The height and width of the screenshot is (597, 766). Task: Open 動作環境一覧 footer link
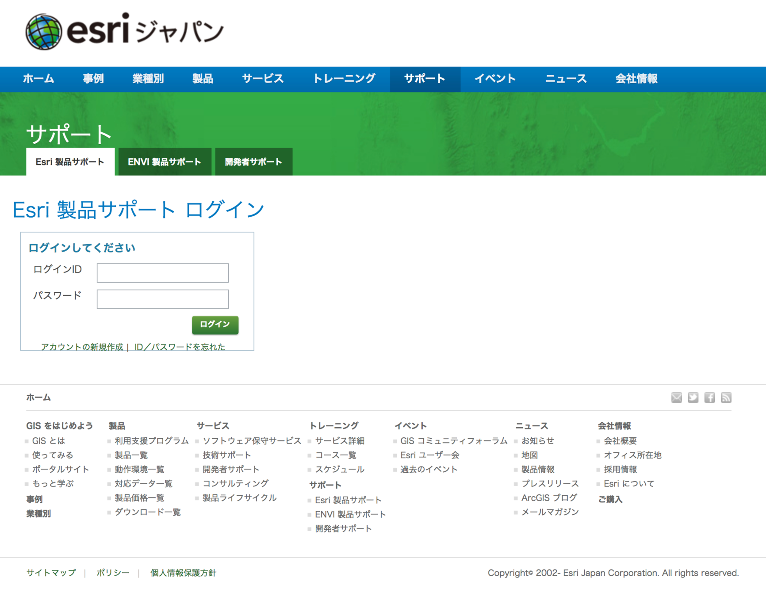pyautogui.click(x=139, y=469)
